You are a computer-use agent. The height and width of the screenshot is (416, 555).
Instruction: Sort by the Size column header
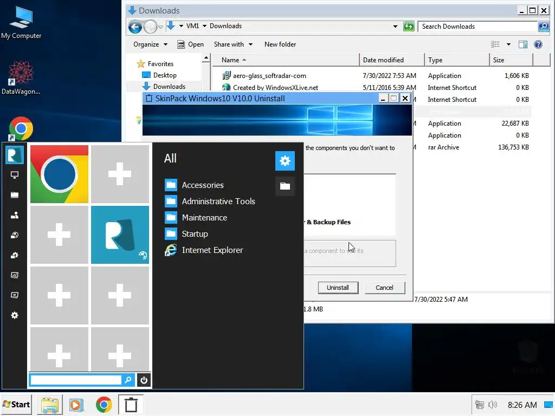click(511, 60)
